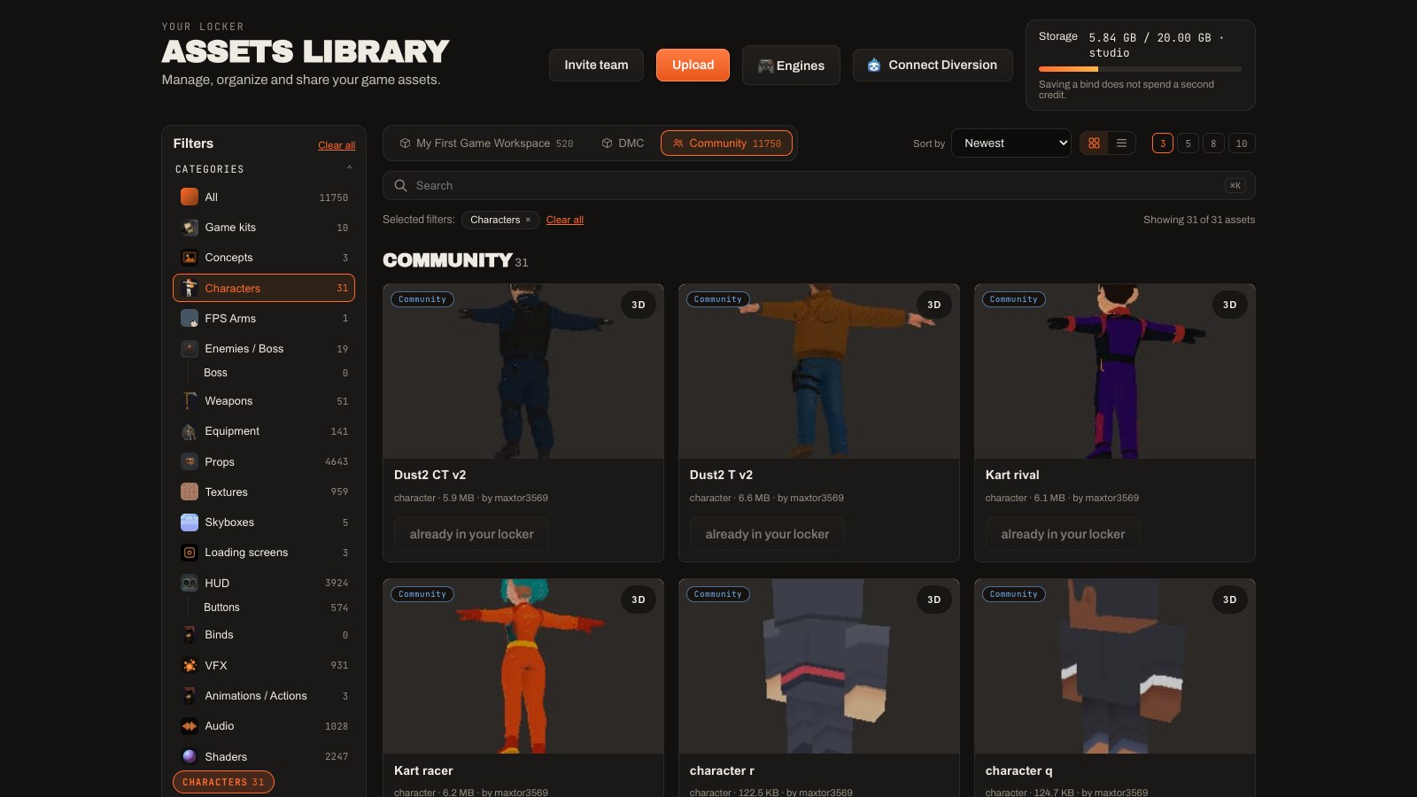Open My First Game Workspace tab
The width and height of the screenshot is (1417, 797).
[486, 143]
